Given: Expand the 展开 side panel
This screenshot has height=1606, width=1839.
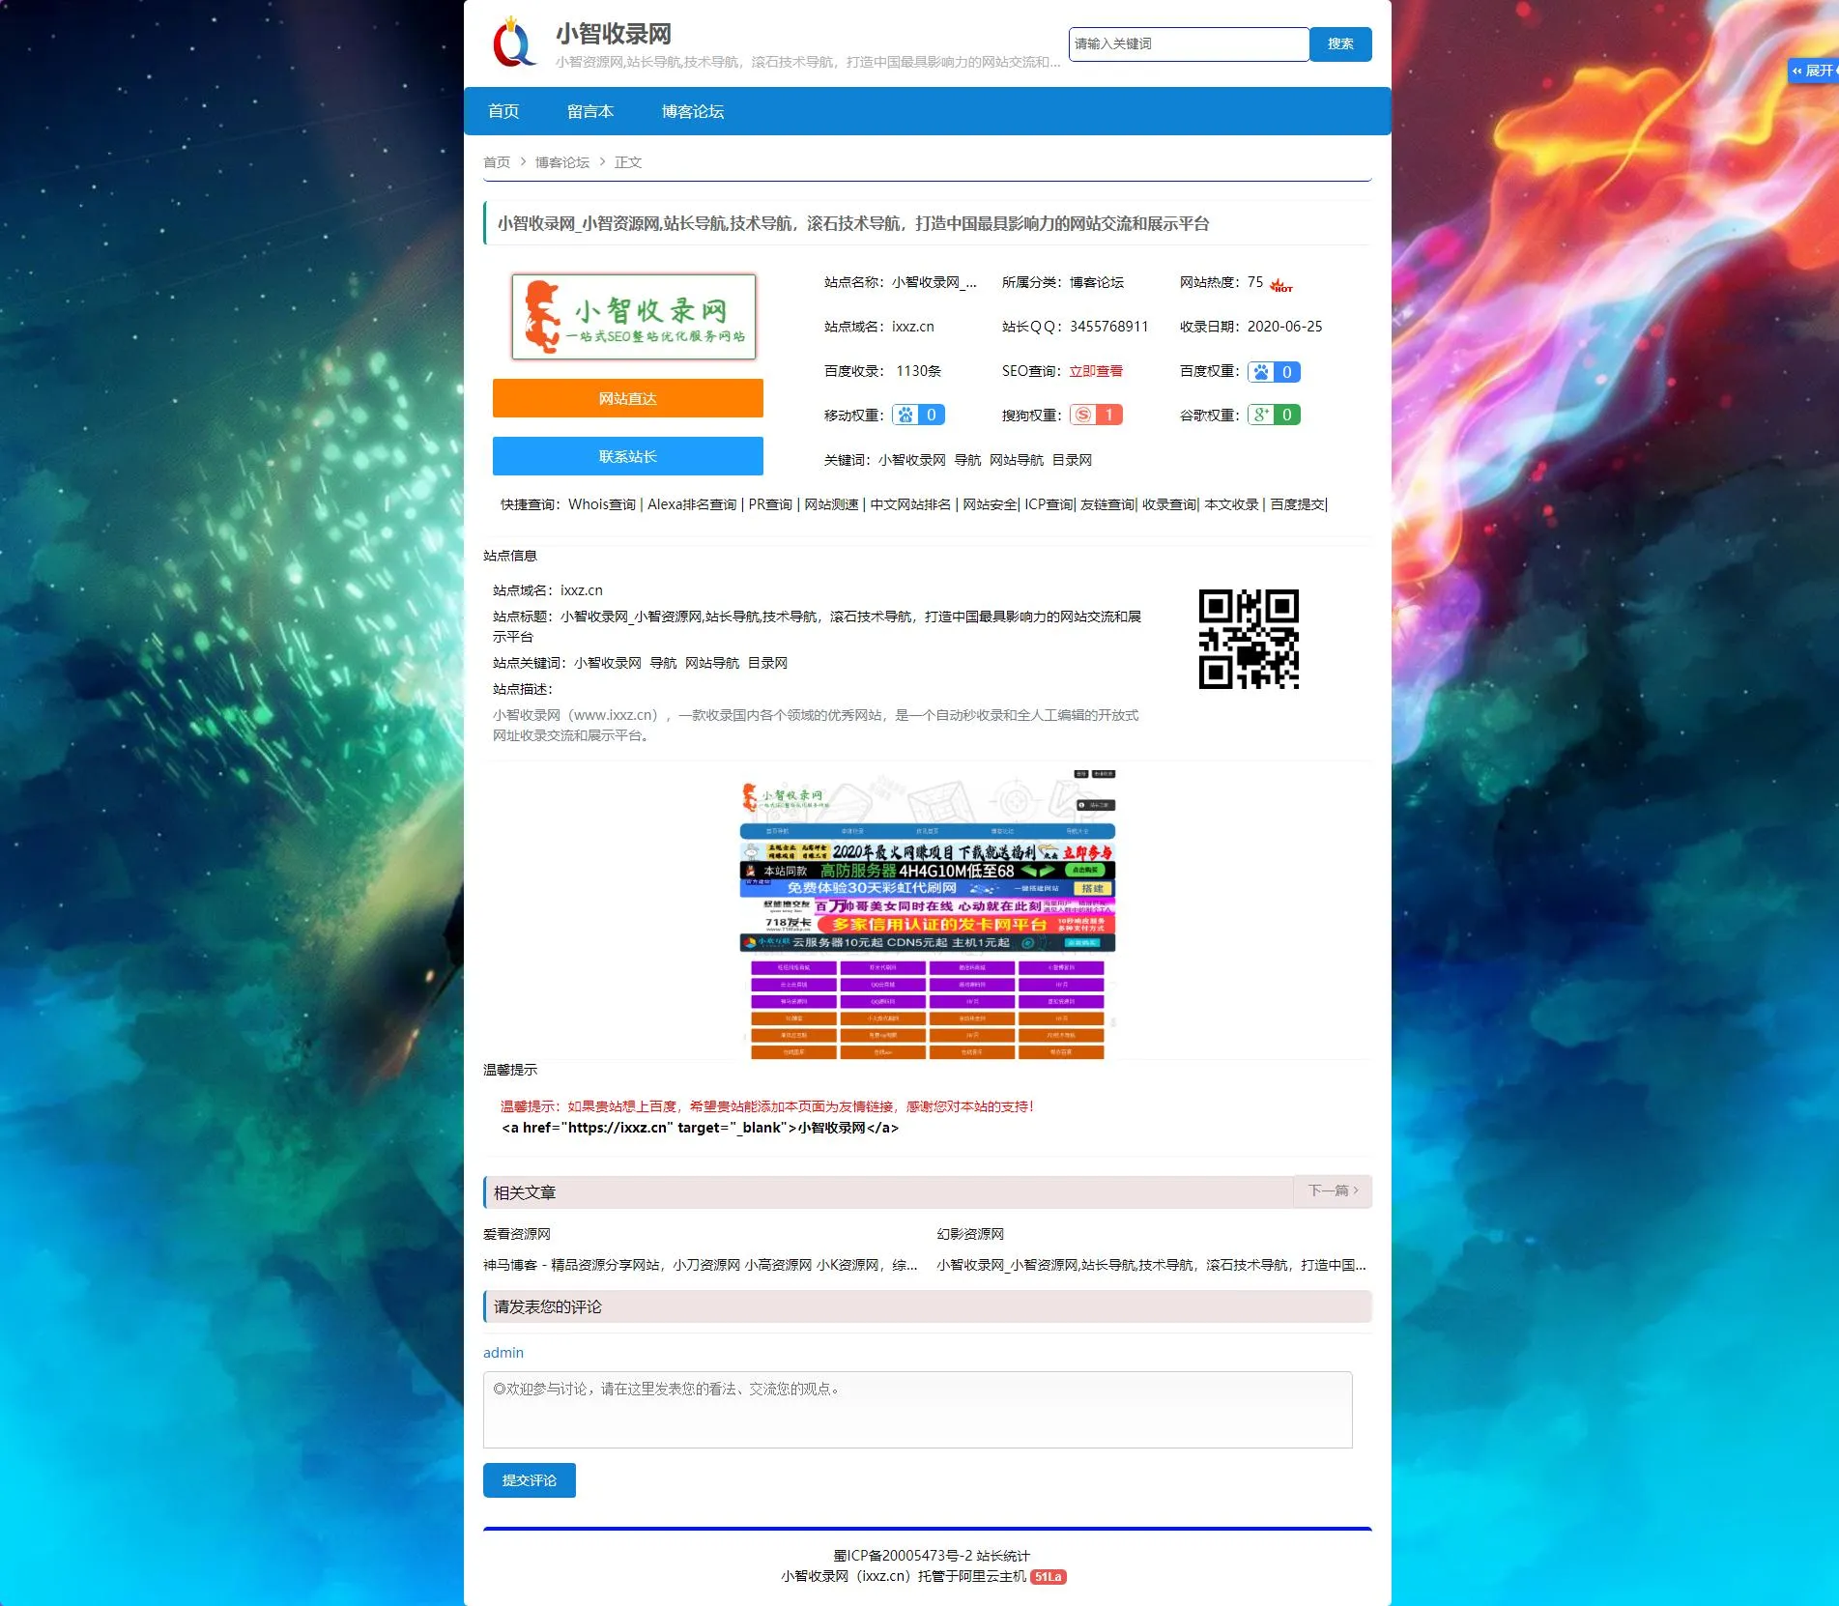Looking at the screenshot, I should pyautogui.click(x=1813, y=71).
